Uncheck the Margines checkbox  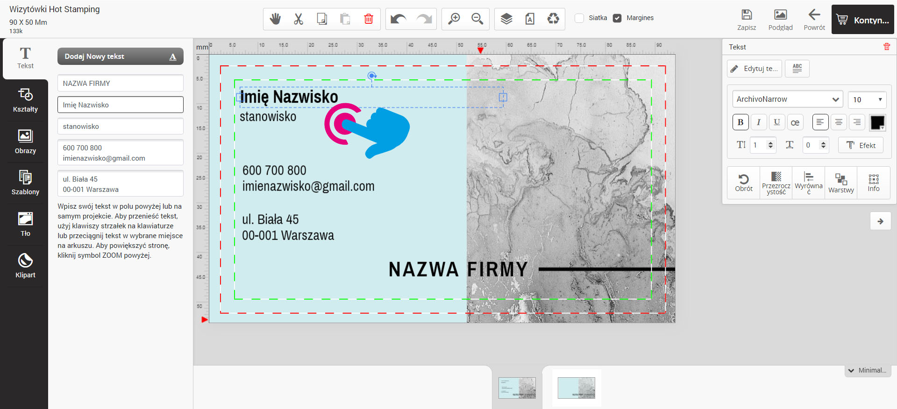(617, 18)
